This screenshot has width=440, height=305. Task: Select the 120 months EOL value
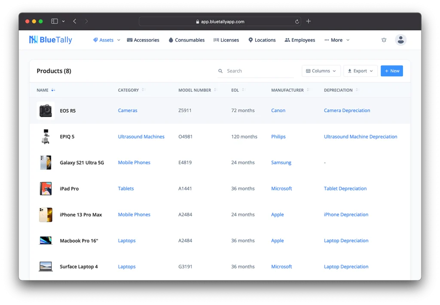point(244,137)
